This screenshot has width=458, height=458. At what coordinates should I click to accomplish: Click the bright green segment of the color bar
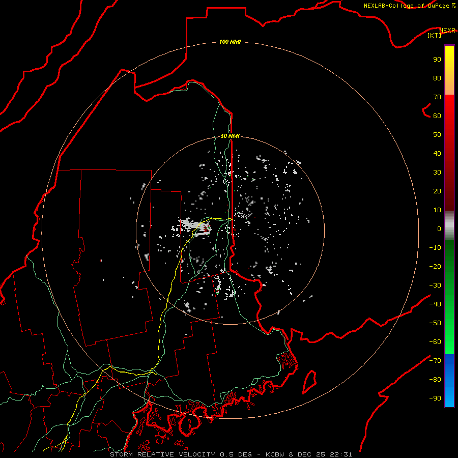(449, 297)
